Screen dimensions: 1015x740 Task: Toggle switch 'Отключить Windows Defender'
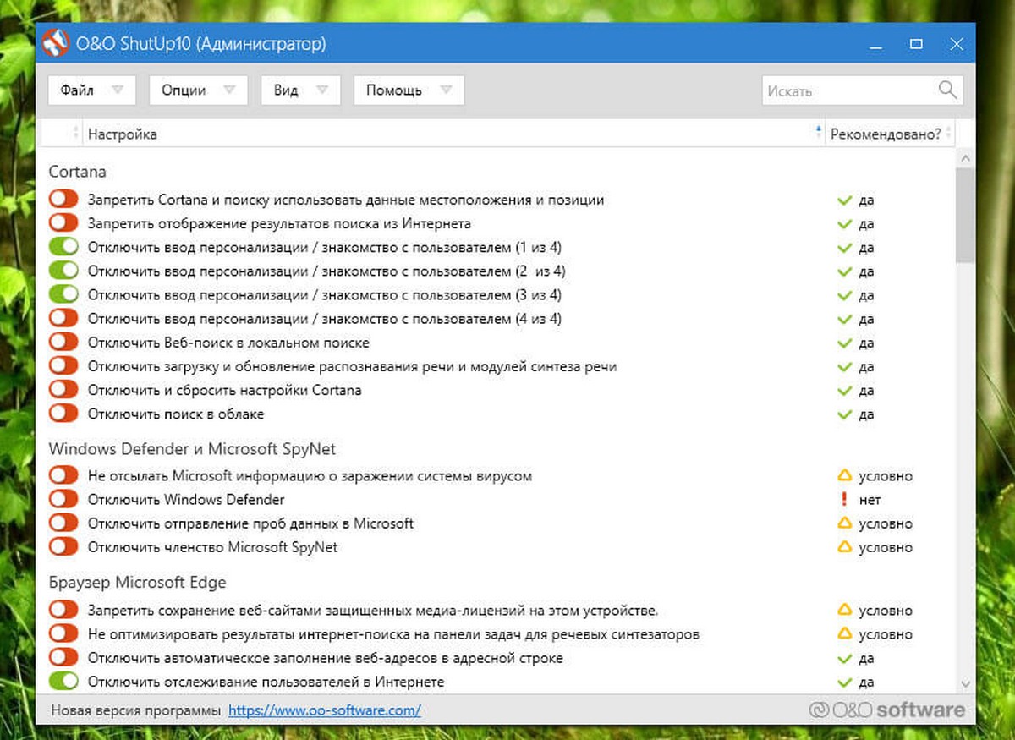pyautogui.click(x=63, y=499)
